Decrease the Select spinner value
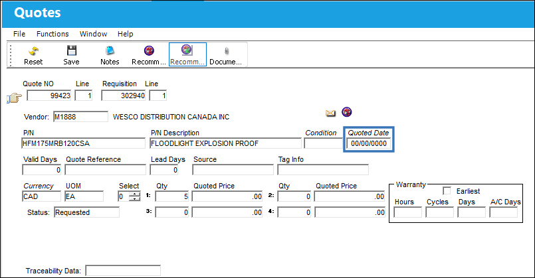Screen dimensions: 535x278 (136, 199)
